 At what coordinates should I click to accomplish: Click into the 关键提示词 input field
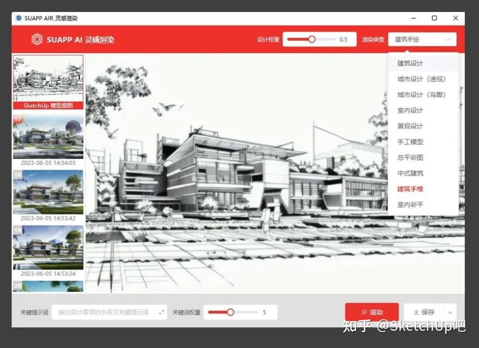click(x=109, y=312)
